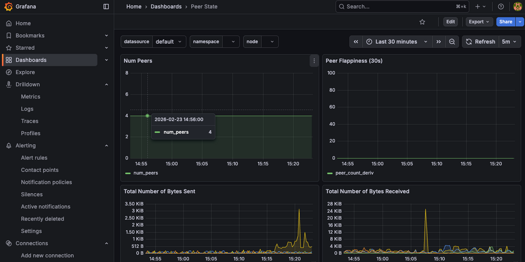Toggle the sidebar dock icon
Image resolution: width=525 pixels, height=262 pixels.
click(106, 7)
